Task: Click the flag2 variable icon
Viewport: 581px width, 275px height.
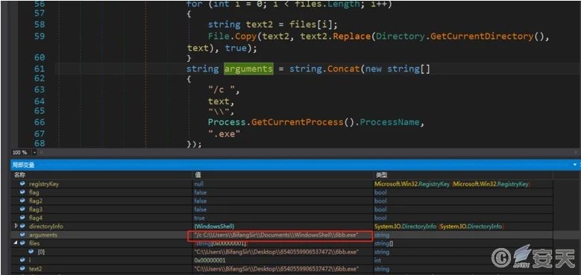Action: tap(22, 201)
